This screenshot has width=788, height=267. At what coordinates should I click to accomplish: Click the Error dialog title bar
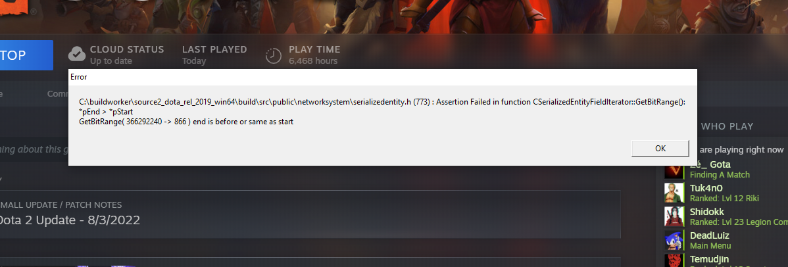(x=382, y=77)
